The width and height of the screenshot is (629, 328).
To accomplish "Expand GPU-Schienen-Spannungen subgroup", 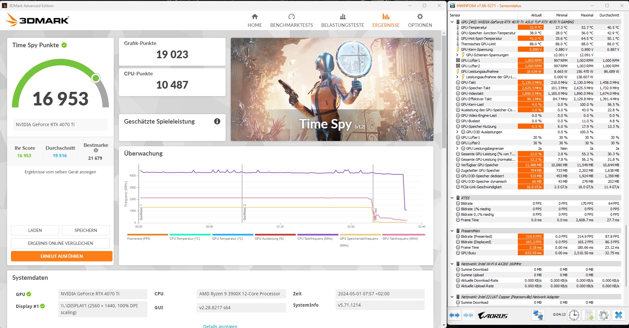I will pyautogui.click(x=457, y=55).
